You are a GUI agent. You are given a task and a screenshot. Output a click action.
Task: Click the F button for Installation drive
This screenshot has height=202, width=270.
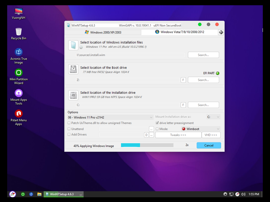pos(183,105)
